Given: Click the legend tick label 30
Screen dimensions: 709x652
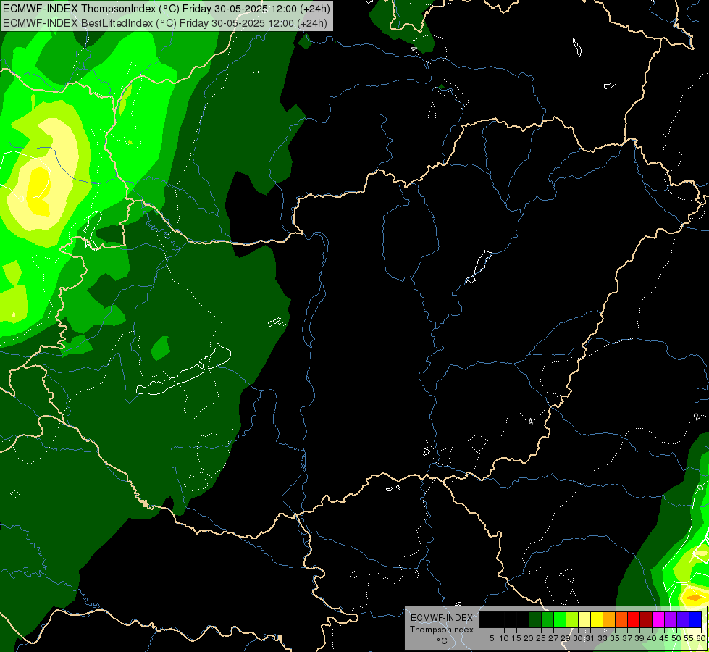Looking at the screenshot, I should [578, 638].
